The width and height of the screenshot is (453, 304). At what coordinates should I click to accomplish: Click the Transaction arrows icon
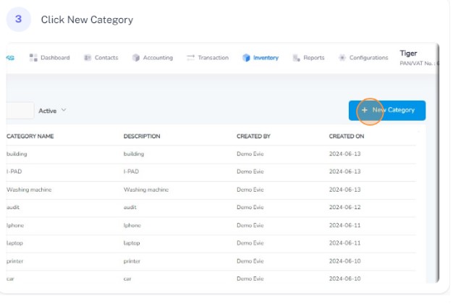[190, 57]
